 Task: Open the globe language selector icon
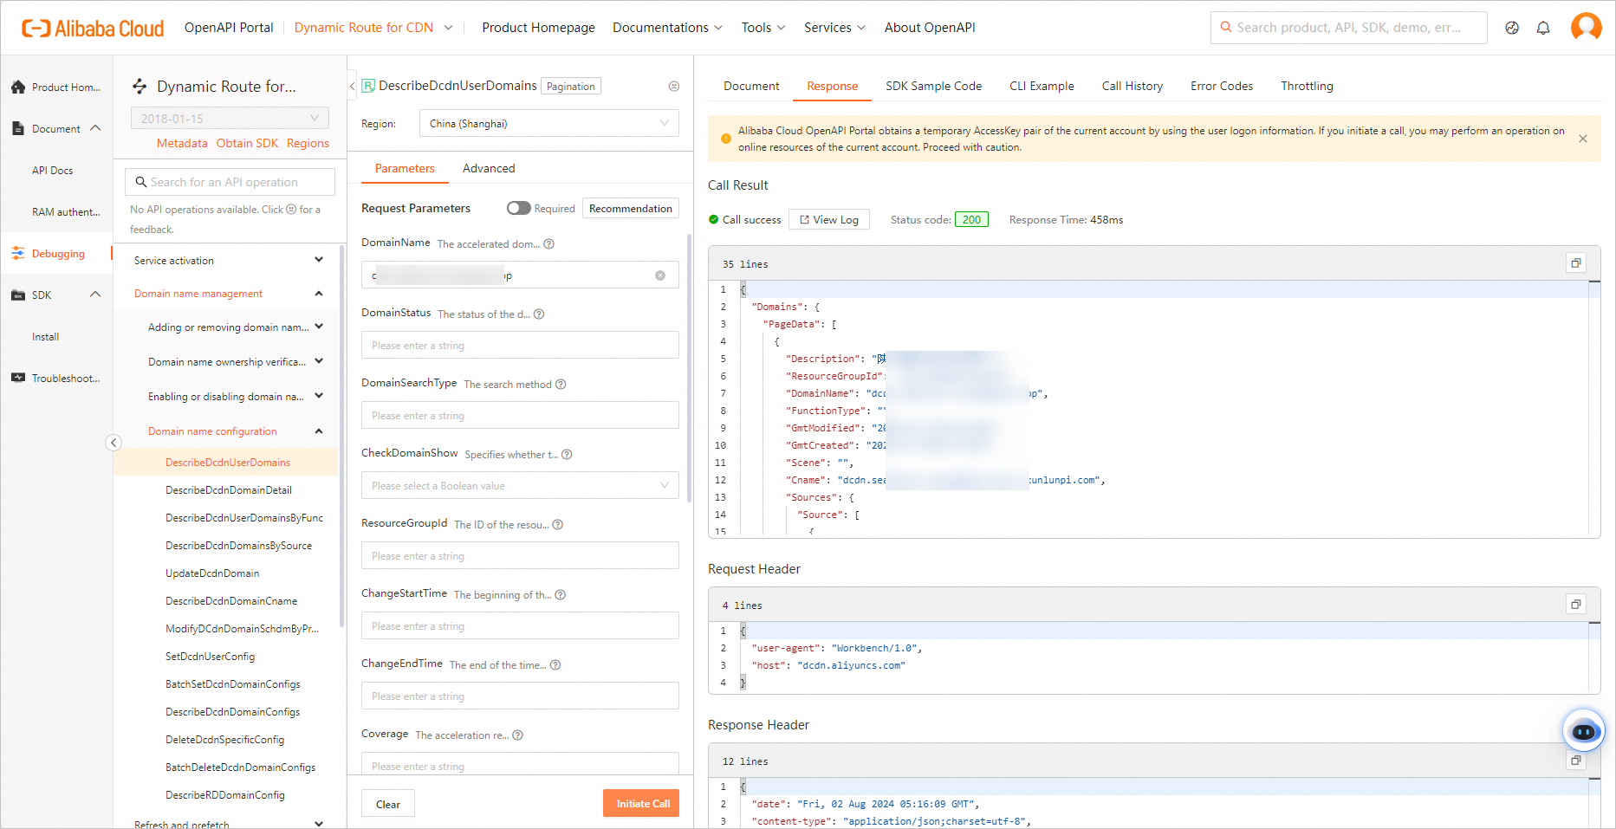pos(1512,28)
